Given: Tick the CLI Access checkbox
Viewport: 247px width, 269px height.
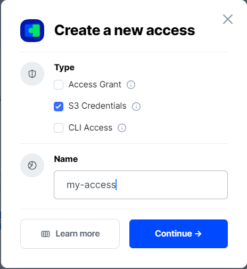Looking at the screenshot, I should [59, 128].
